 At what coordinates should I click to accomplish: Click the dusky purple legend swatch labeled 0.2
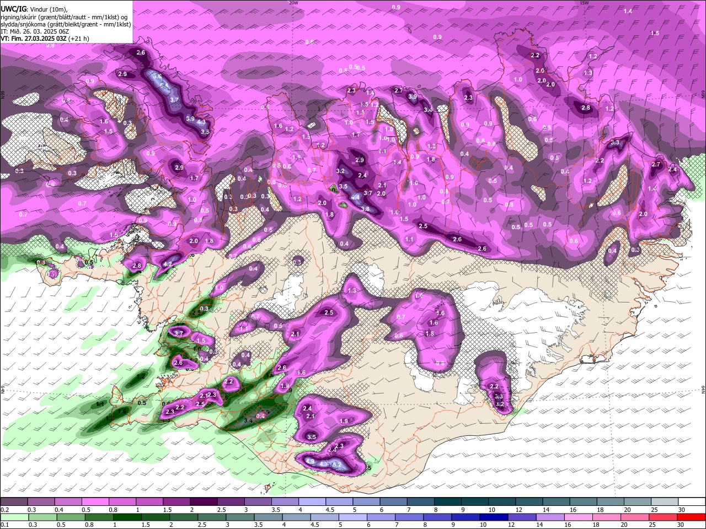pyautogui.click(x=13, y=502)
